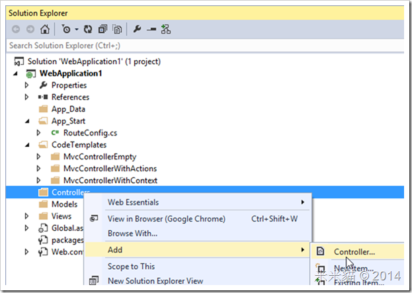Expand the Global.asax node

point(26,228)
